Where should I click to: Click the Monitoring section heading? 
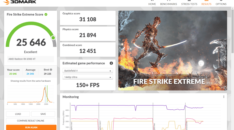71,97
